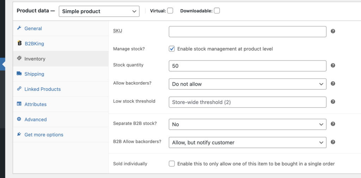Click the Shipping truck icon
361x178 pixels.
coord(19,74)
